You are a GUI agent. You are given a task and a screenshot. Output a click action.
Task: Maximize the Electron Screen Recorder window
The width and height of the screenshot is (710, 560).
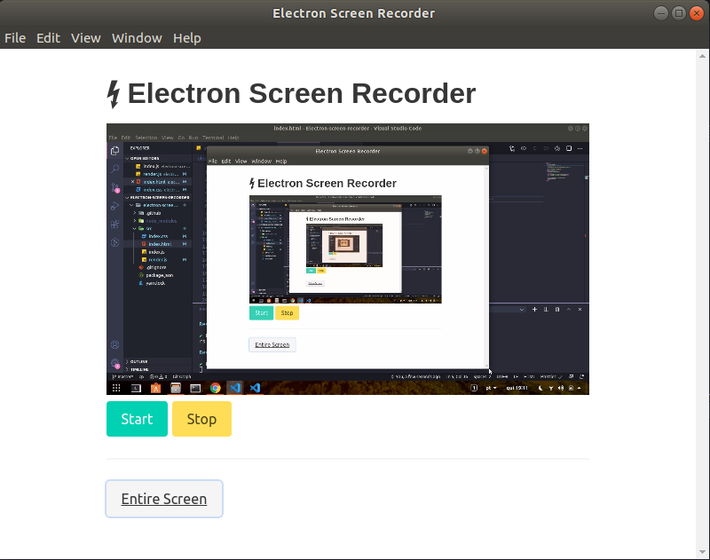pyautogui.click(x=679, y=13)
